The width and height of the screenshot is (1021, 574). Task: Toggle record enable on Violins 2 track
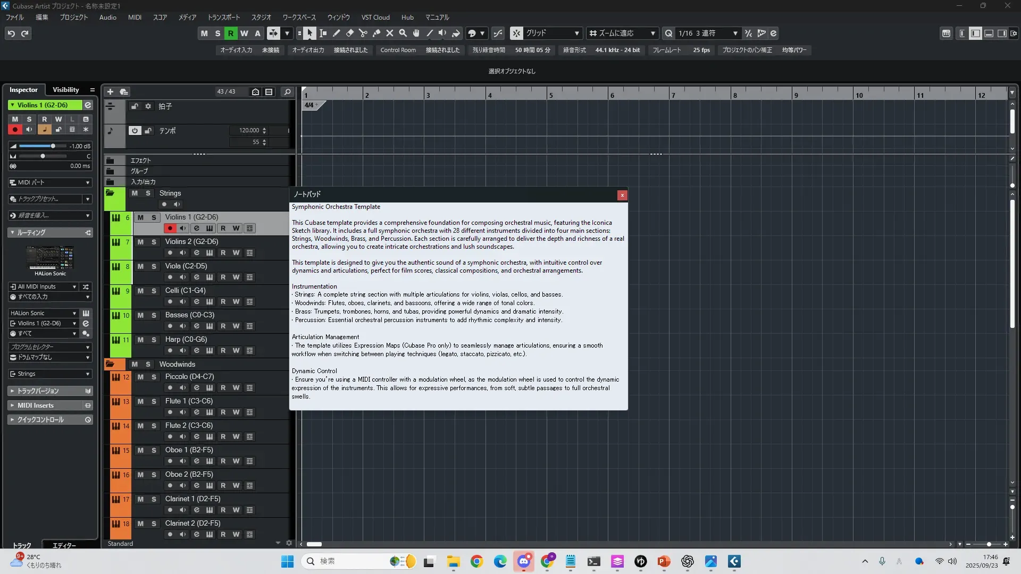[170, 253]
